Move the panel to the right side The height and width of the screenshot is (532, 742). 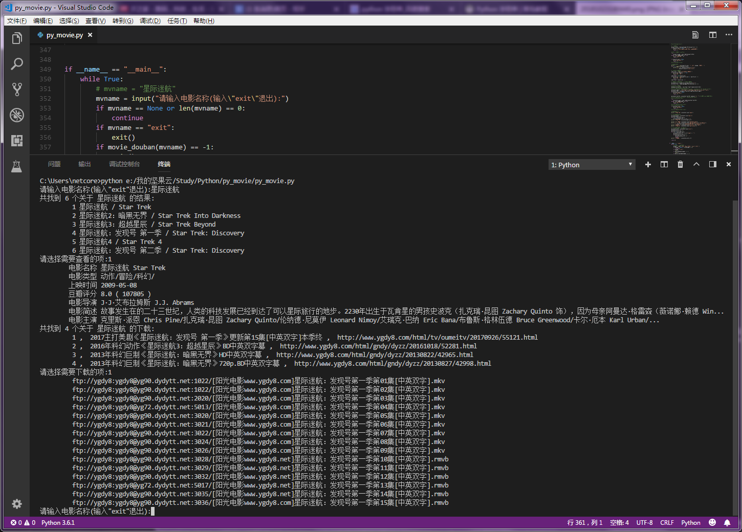coord(713,164)
